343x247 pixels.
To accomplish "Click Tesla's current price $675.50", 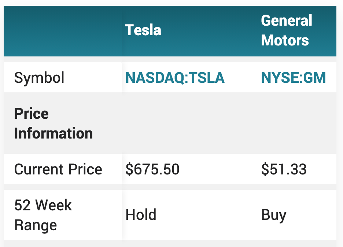I will [152, 170].
